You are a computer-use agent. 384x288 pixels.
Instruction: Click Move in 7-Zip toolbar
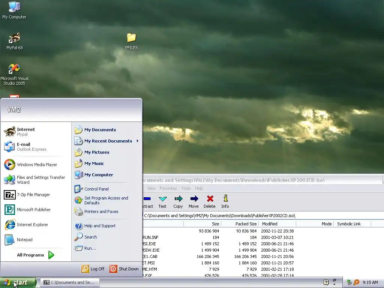[193, 202]
